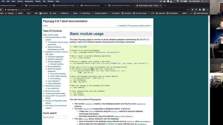Follow the 'by iteration' link
223x125 pixels.
pyautogui.click(x=110, y=124)
